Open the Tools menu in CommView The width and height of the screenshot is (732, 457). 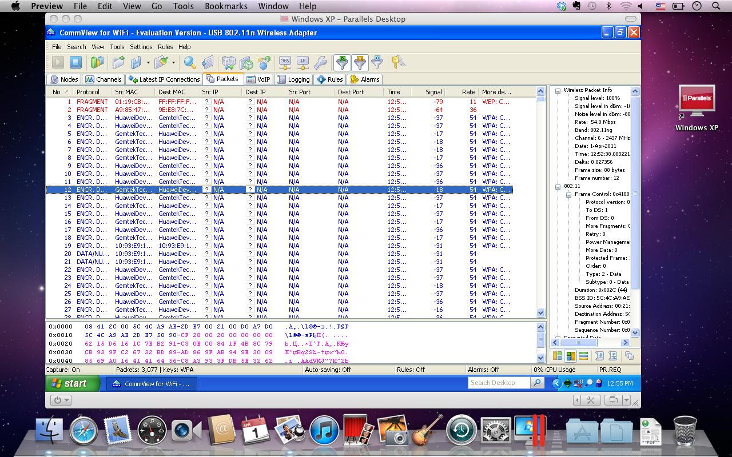point(117,47)
